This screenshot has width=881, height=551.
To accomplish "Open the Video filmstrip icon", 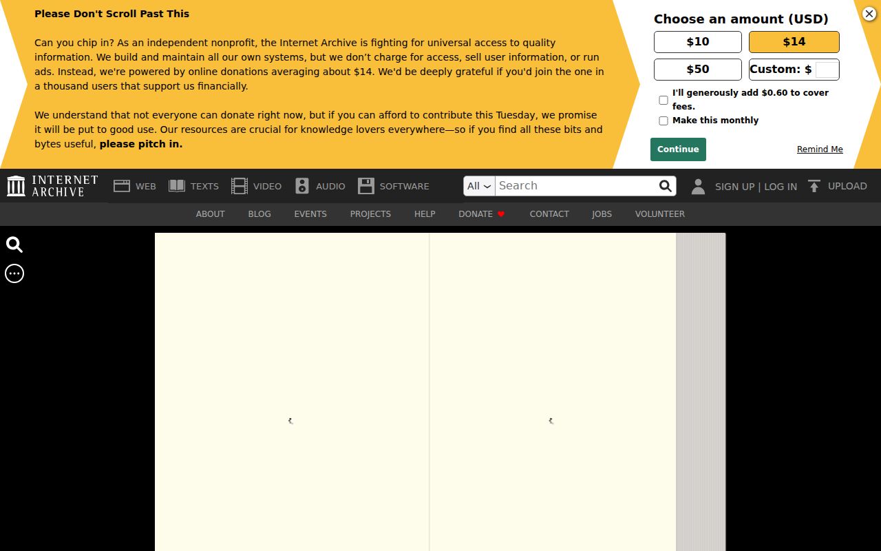I will 240,186.
